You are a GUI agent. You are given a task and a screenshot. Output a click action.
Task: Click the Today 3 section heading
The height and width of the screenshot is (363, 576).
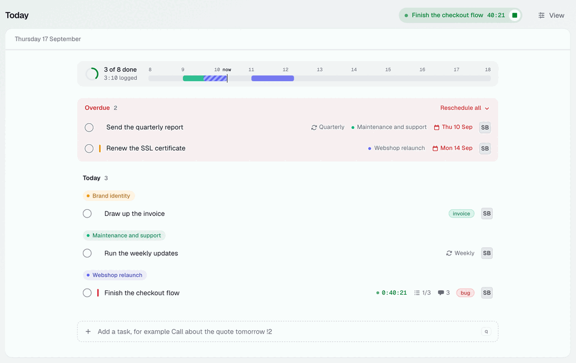point(95,178)
